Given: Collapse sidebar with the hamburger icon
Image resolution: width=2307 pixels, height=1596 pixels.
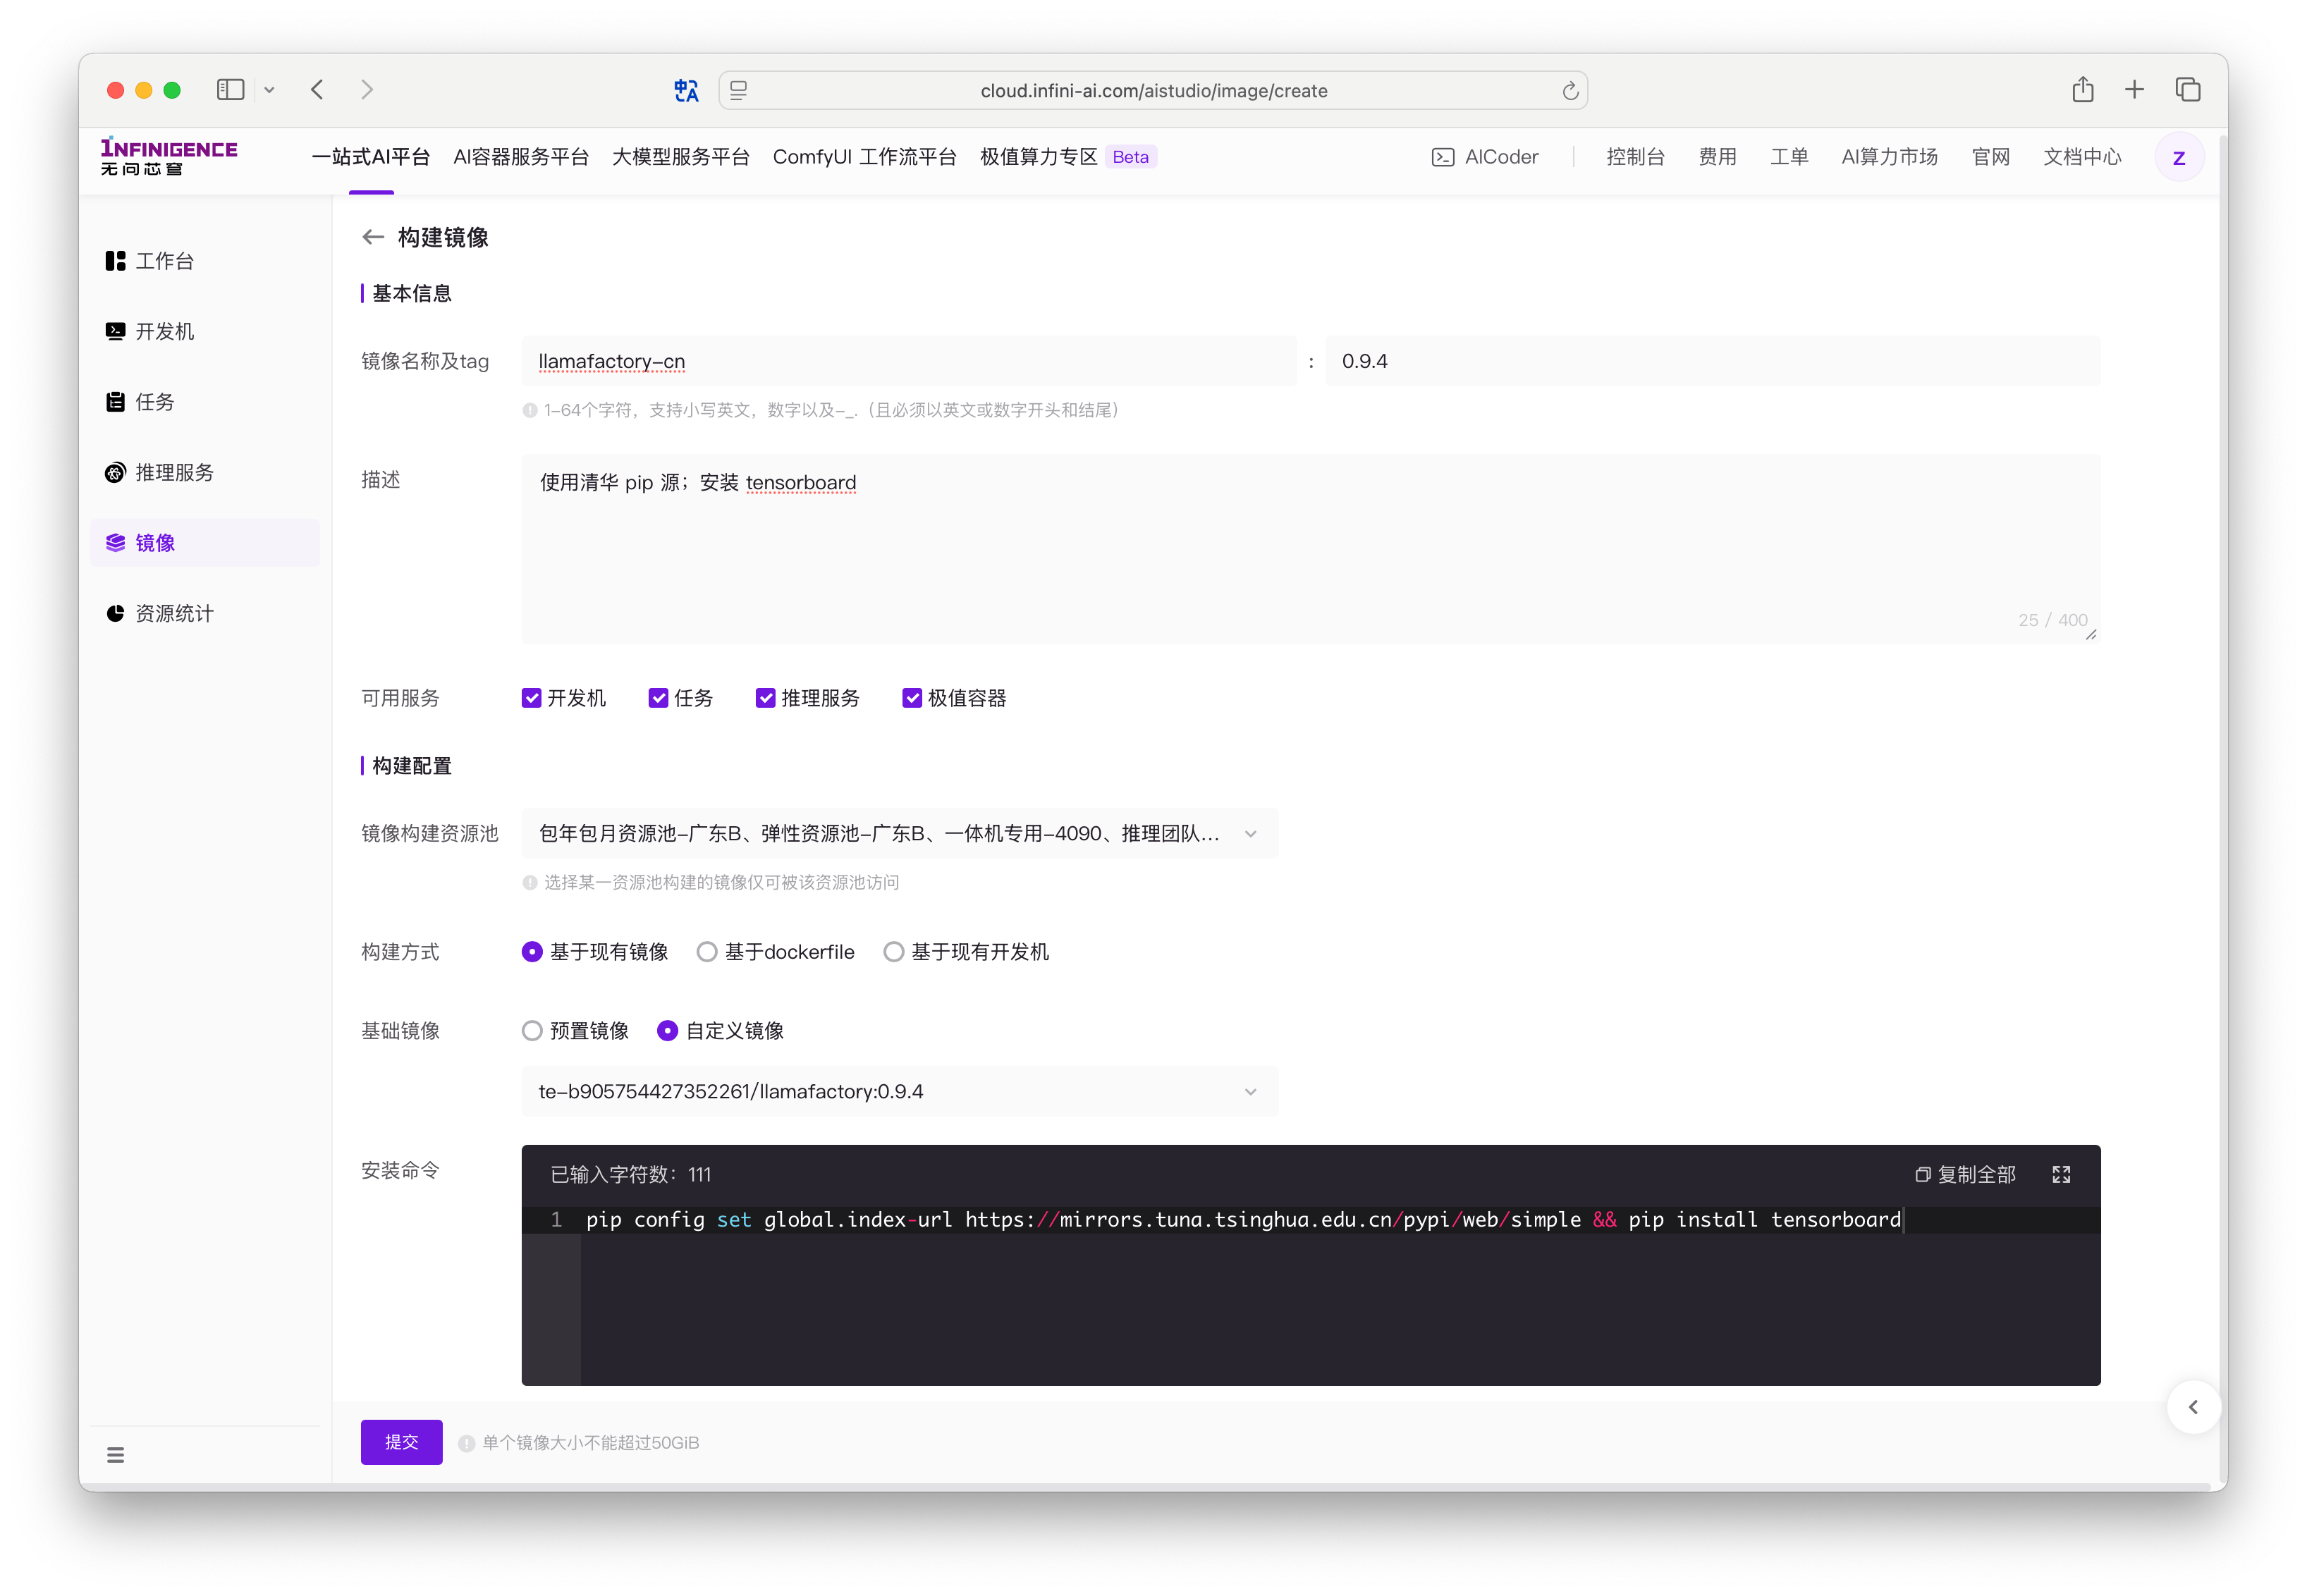Looking at the screenshot, I should pos(116,1455).
